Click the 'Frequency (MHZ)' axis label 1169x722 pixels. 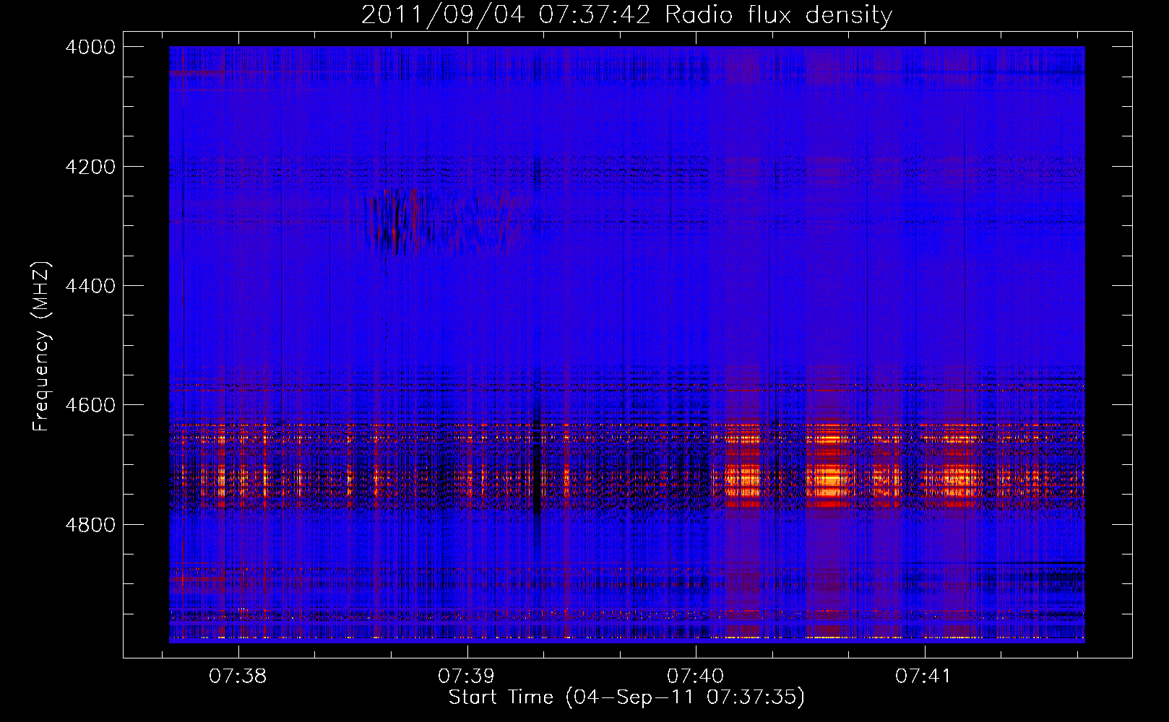click(x=41, y=347)
